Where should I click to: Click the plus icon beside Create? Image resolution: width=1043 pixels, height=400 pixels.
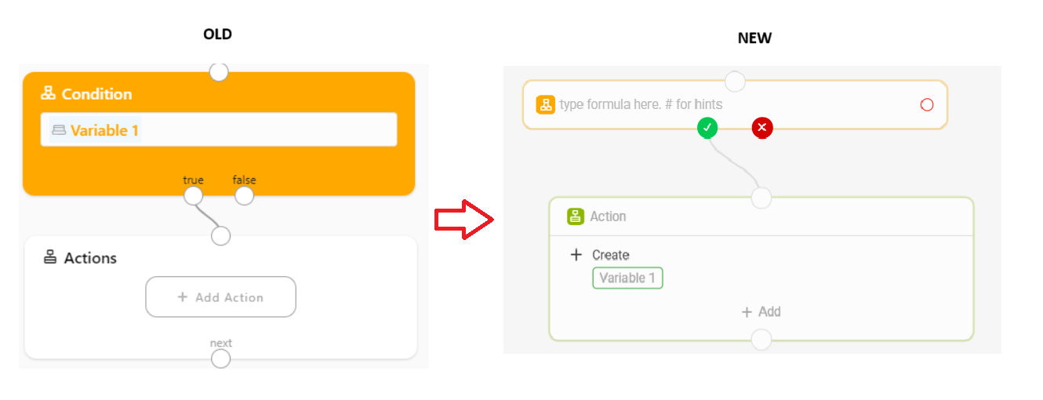576,255
